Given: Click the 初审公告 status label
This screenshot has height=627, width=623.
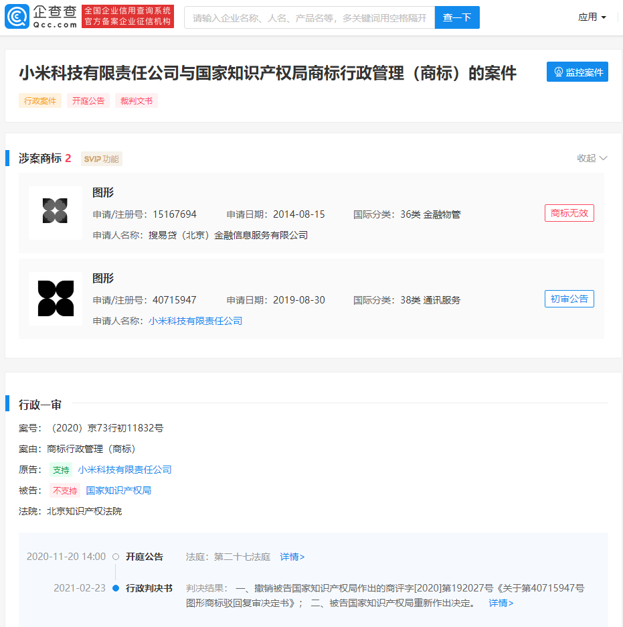Looking at the screenshot, I should (569, 299).
